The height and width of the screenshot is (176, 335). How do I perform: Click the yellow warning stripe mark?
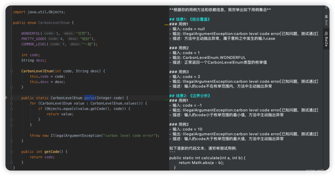click(x=166, y=25)
